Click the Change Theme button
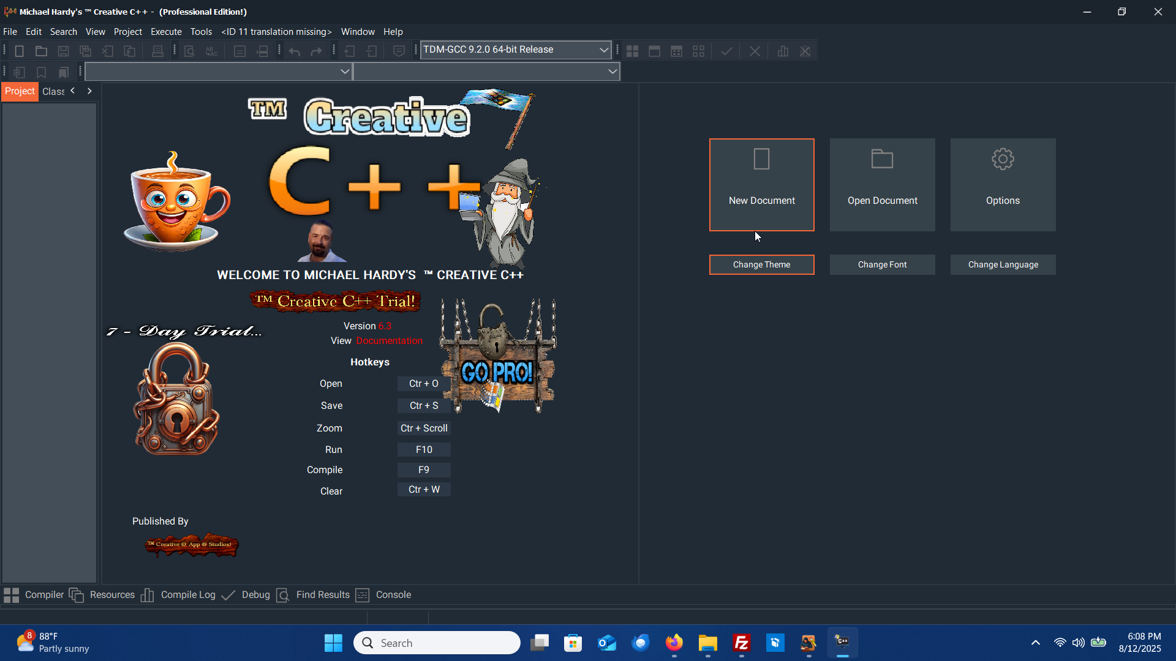1176x661 pixels. coord(761,264)
